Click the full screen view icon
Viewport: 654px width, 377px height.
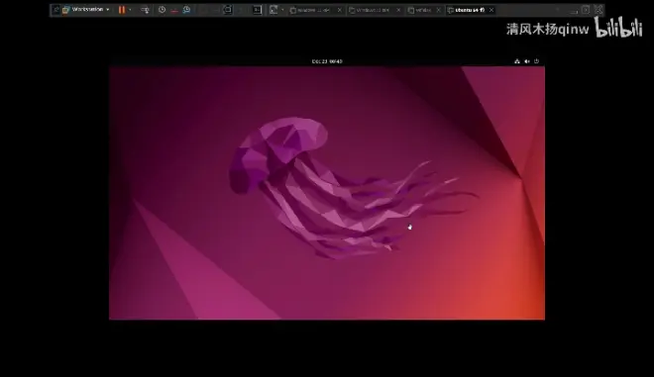(227, 10)
